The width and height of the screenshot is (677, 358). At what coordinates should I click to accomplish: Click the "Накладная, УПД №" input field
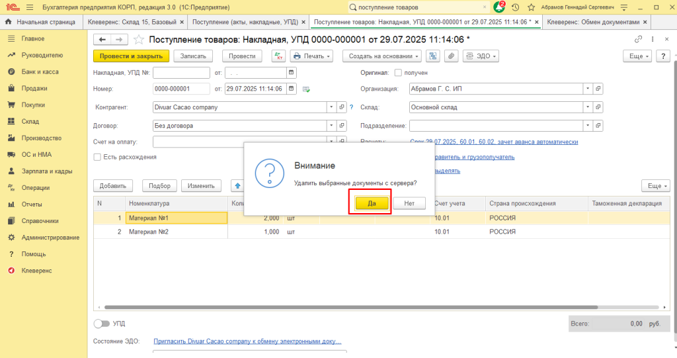click(x=181, y=72)
